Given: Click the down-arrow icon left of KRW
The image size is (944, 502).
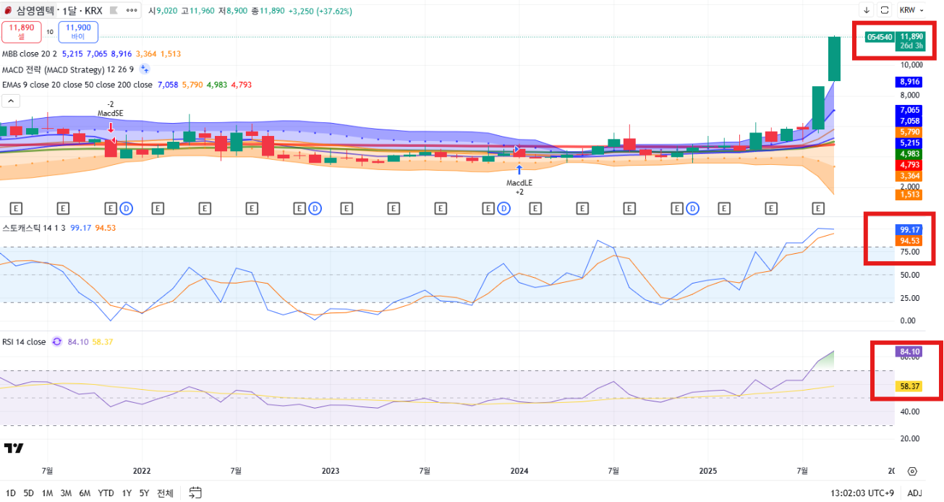Looking at the screenshot, I should (866, 10).
